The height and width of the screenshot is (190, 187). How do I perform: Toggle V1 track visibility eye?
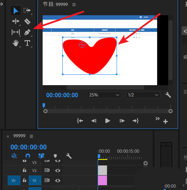coord(58,181)
